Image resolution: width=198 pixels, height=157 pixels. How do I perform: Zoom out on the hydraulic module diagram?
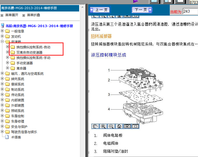pos(111,126)
